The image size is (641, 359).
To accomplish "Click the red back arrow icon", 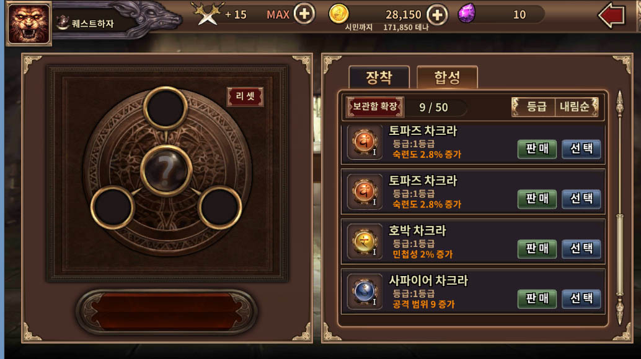I will coord(612,16).
